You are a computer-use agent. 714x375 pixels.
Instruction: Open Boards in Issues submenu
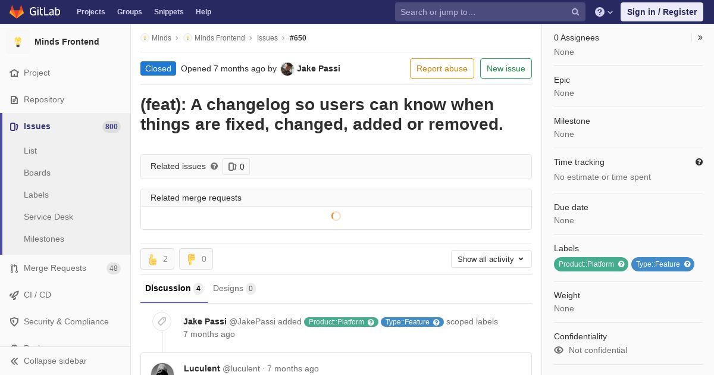tap(37, 173)
